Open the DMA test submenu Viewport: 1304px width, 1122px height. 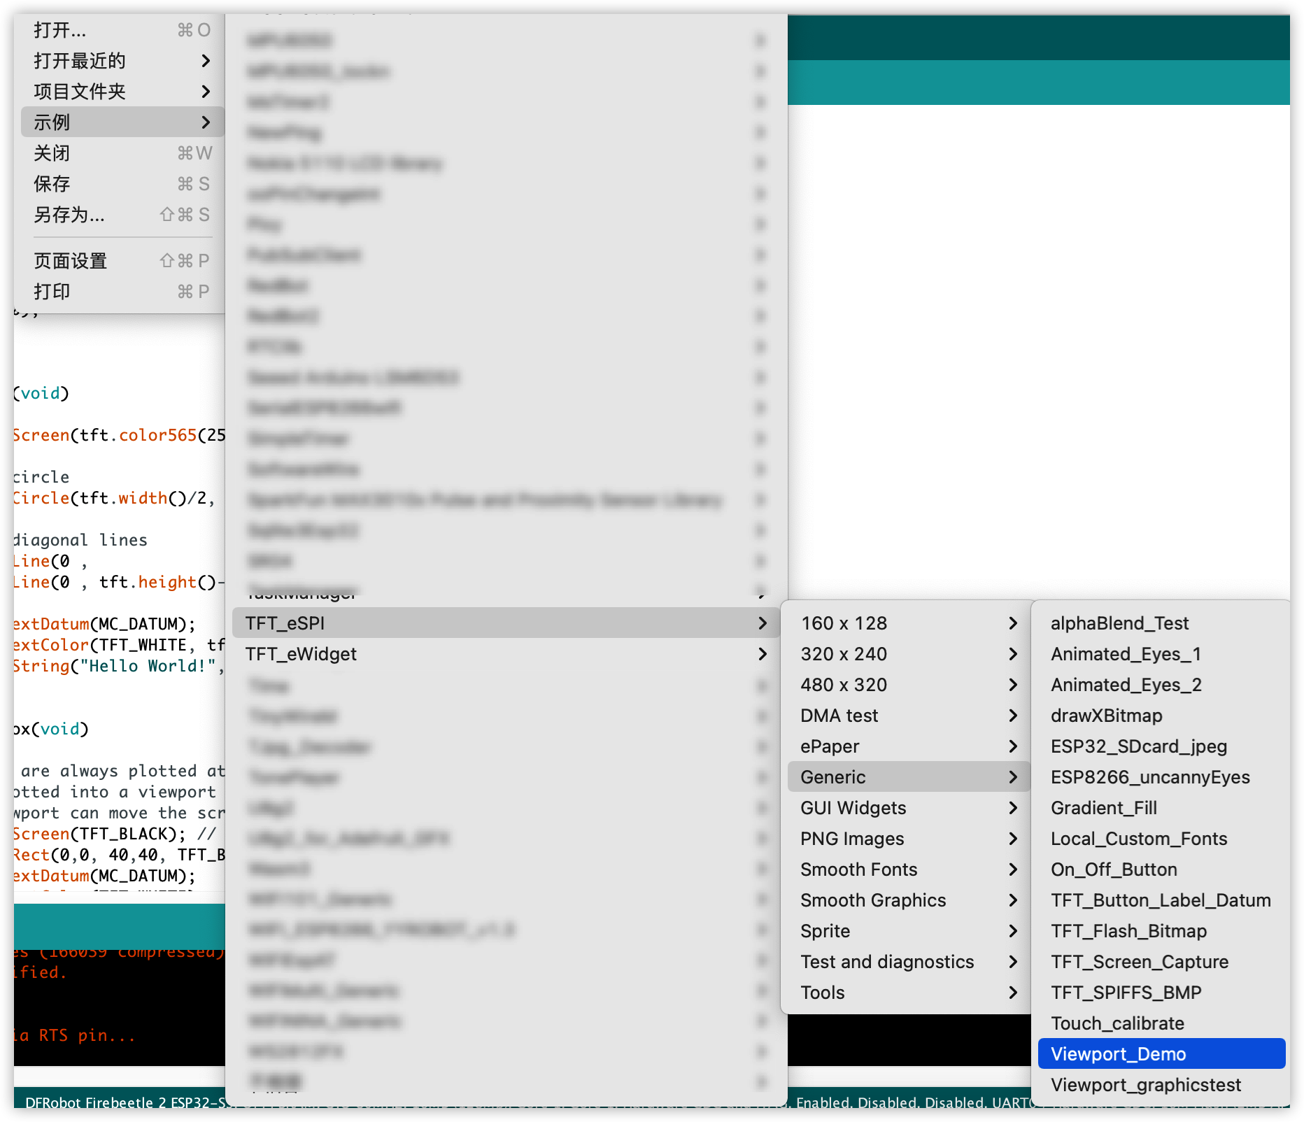tap(908, 716)
